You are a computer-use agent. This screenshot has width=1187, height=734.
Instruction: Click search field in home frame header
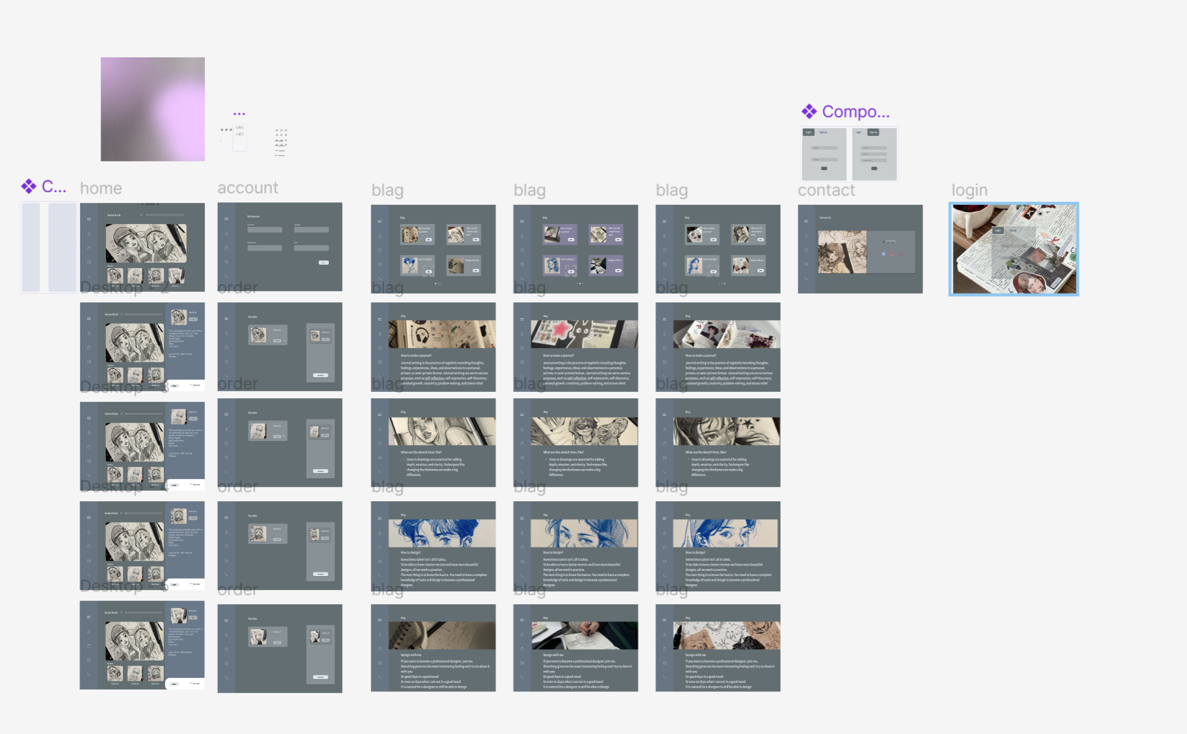click(x=165, y=215)
